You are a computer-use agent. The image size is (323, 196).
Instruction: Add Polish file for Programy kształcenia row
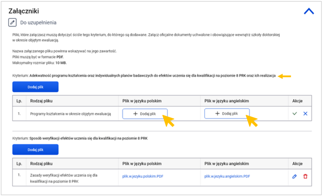pyautogui.click(x=145, y=114)
